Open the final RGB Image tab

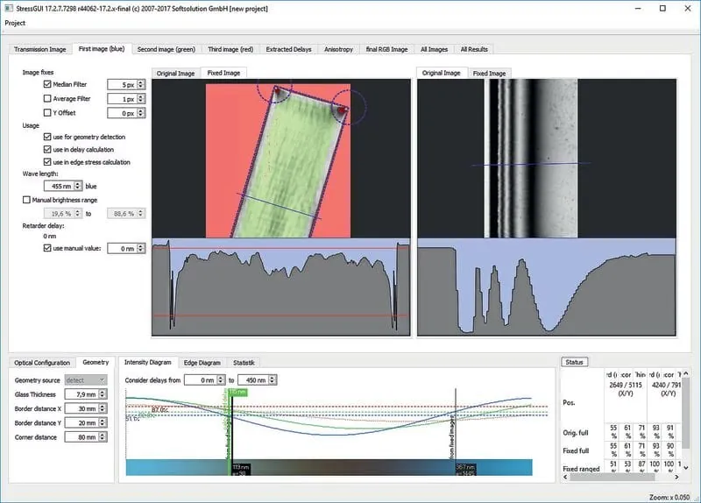pos(386,49)
